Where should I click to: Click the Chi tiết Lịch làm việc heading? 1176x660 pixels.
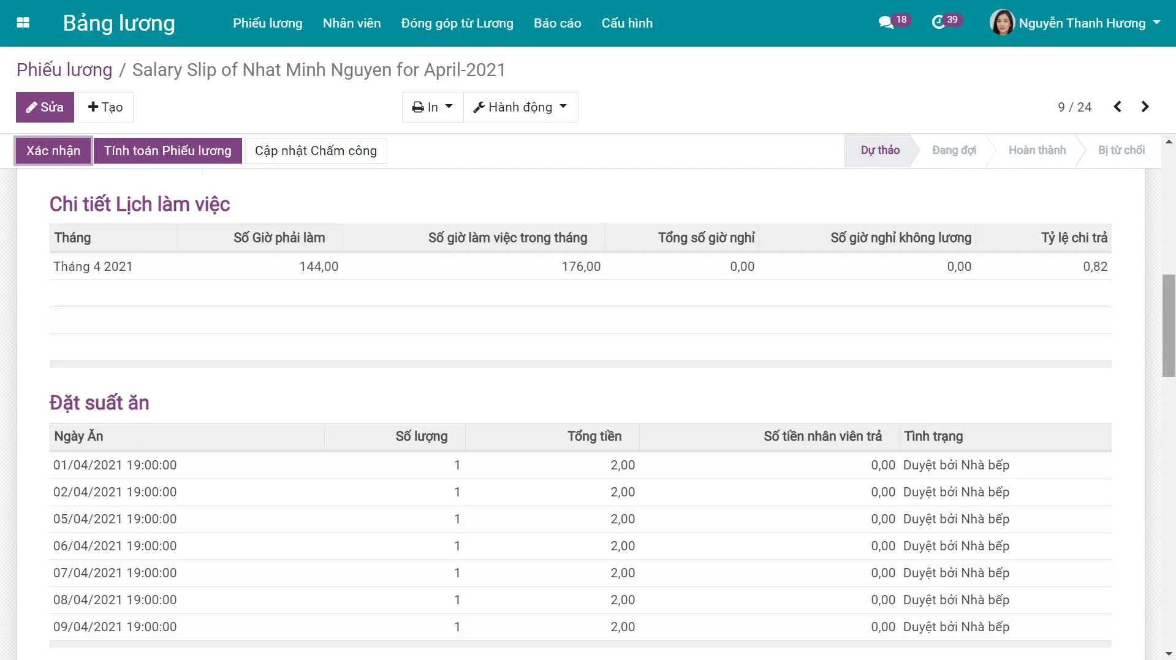(140, 204)
